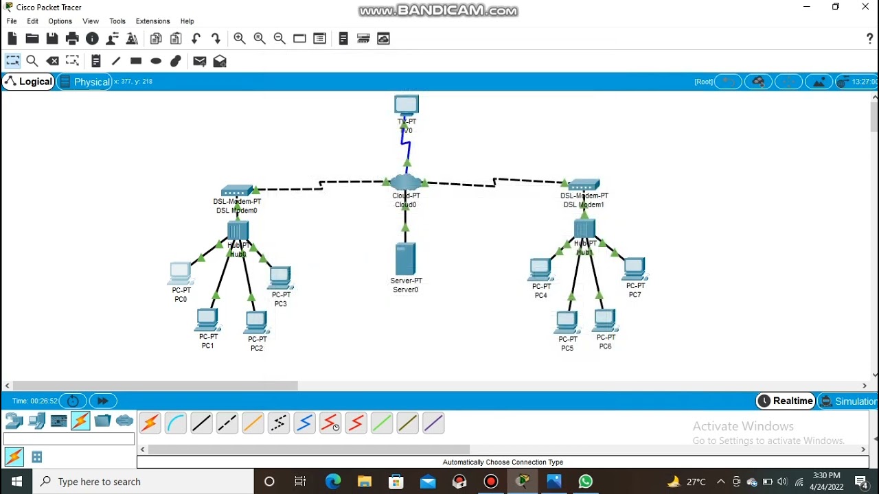Switch to Realtime mode
This screenshot has height=494, width=879.
click(785, 401)
